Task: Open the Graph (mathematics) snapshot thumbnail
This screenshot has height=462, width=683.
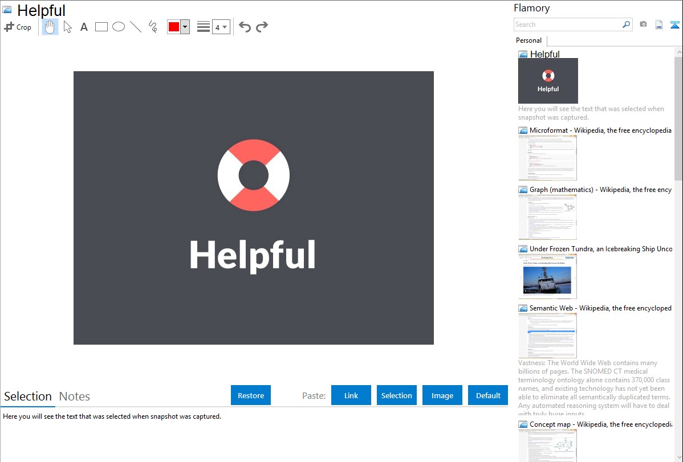Action: point(547,217)
